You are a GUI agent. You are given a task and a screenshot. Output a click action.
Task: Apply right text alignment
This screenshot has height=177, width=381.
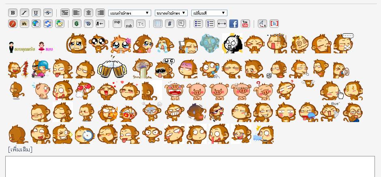pyautogui.click(x=101, y=13)
